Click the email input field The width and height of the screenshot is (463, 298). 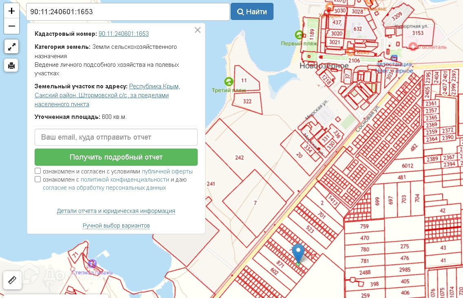116,137
